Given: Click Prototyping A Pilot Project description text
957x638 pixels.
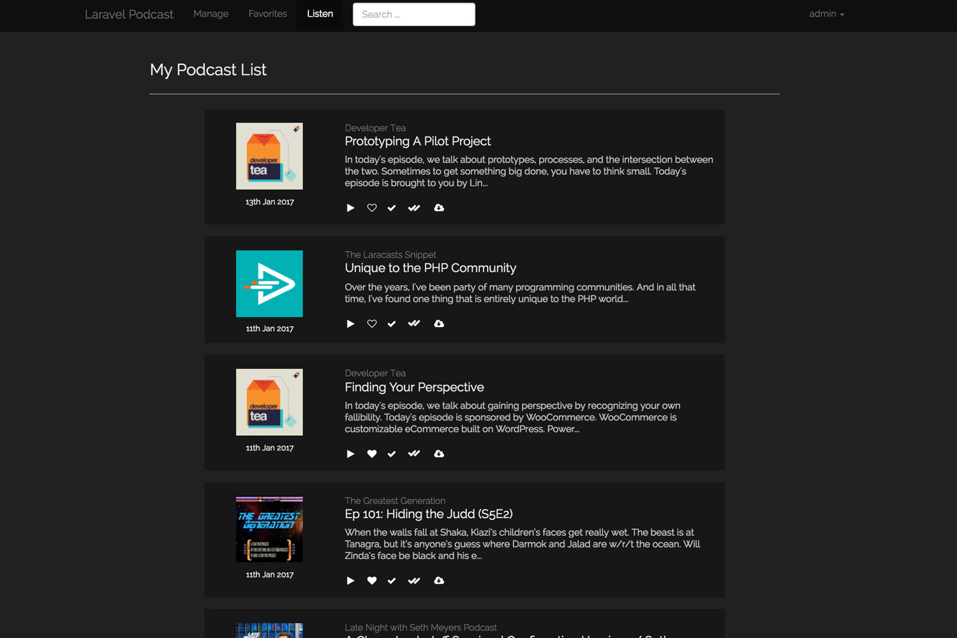Looking at the screenshot, I should (529, 171).
